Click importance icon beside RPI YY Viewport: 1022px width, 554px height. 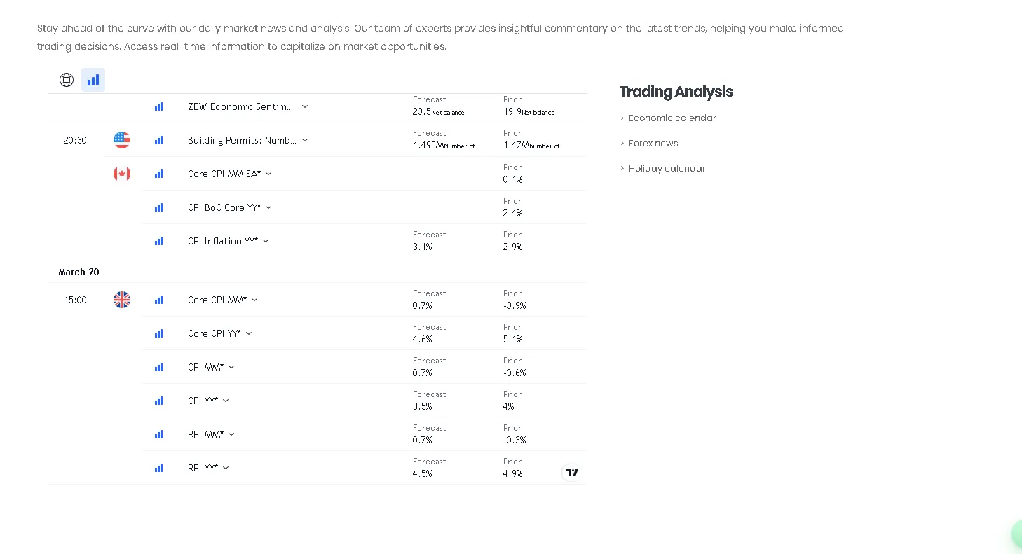[x=159, y=468]
